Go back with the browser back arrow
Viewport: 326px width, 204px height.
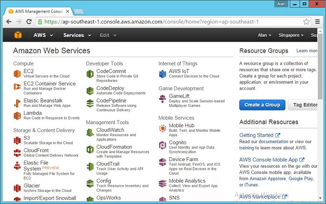click(x=9, y=22)
